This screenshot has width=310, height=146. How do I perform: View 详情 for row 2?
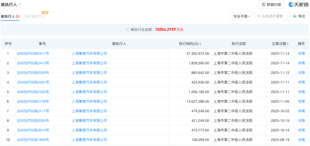click(x=301, y=63)
